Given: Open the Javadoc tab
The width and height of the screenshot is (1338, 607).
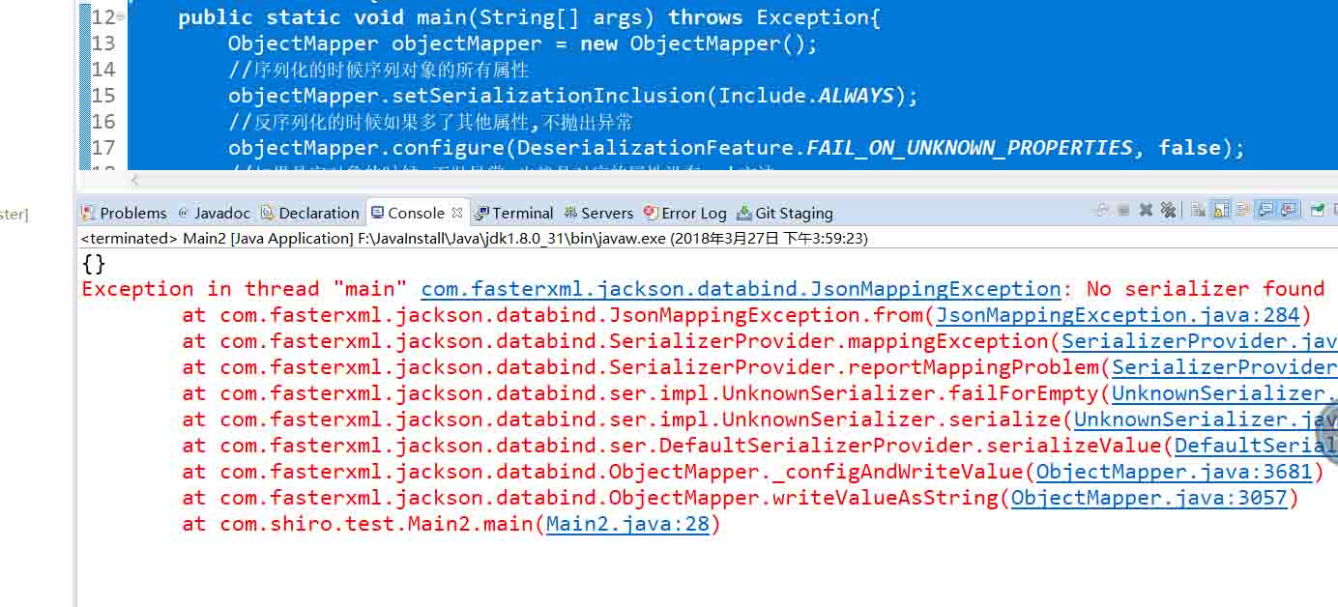Looking at the screenshot, I should click(214, 213).
